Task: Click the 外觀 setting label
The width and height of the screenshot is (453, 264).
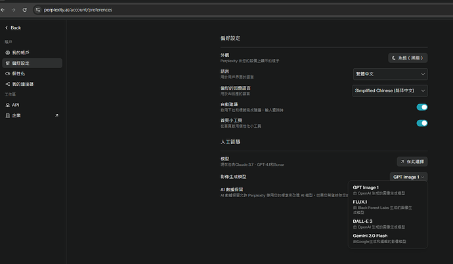Action: (x=225, y=55)
